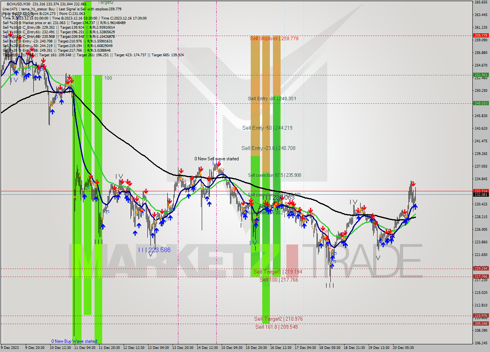Viewport: 490px width, 352px height.
Task: Click the 223.860 price scale value
Action: (x=480, y=242)
